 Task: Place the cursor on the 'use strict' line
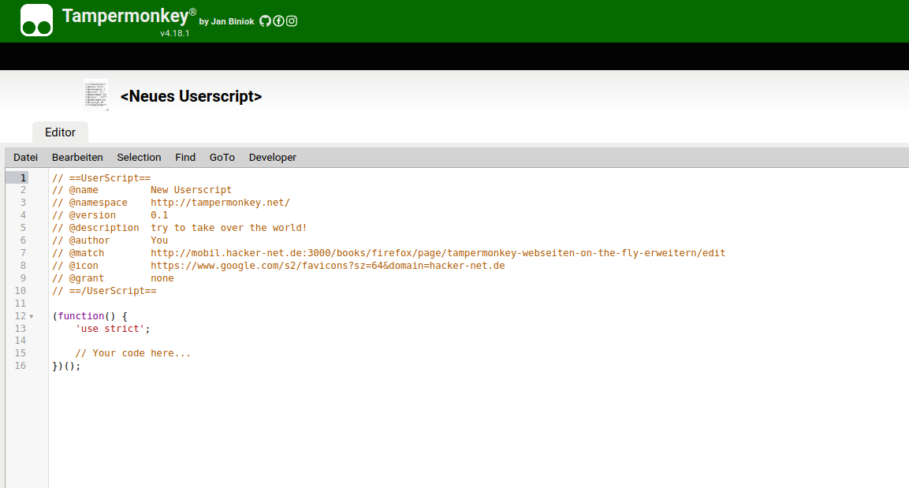[112, 329]
